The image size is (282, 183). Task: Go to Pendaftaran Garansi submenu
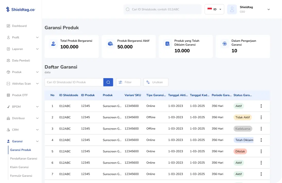tap(24, 159)
